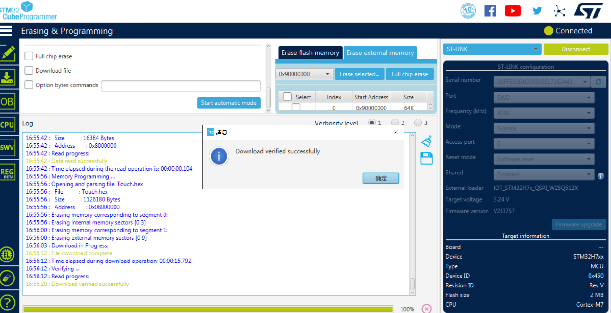The image size is (611, 313).
Task: Open Memory & File editing pencil icon
Action: point(8,53)
